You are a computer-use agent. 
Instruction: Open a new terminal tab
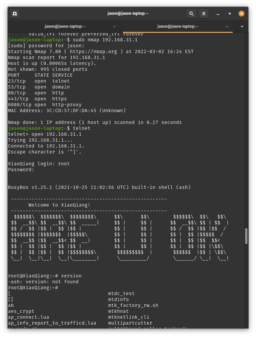click(15, 14)
